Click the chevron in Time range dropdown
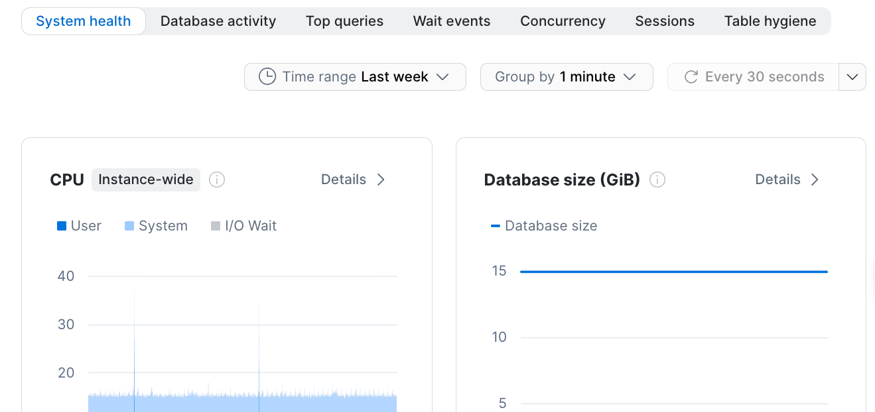The image size is (875, 412). 442,77
